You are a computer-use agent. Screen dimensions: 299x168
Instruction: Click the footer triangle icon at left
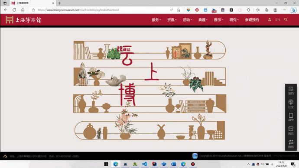point(5,156)
